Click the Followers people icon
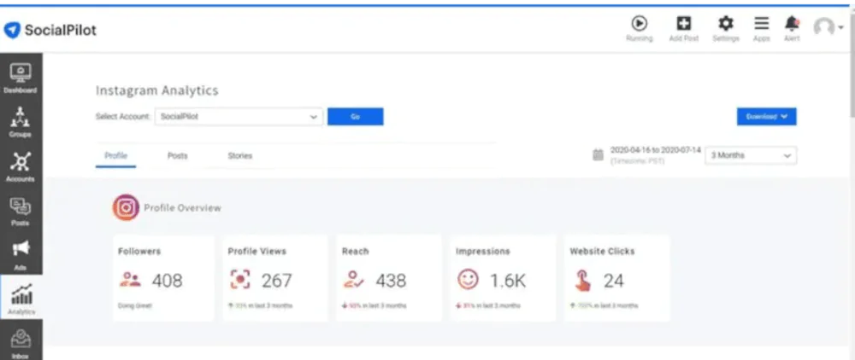 (x=130, y=280)
